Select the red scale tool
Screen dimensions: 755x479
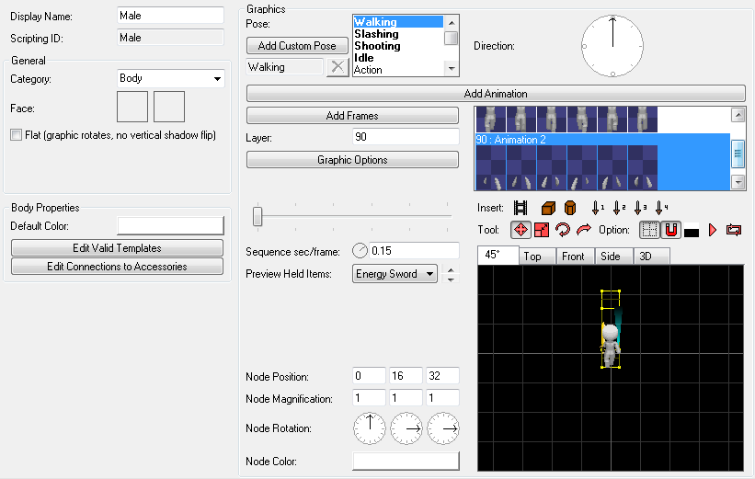click(x=542, y=230)
